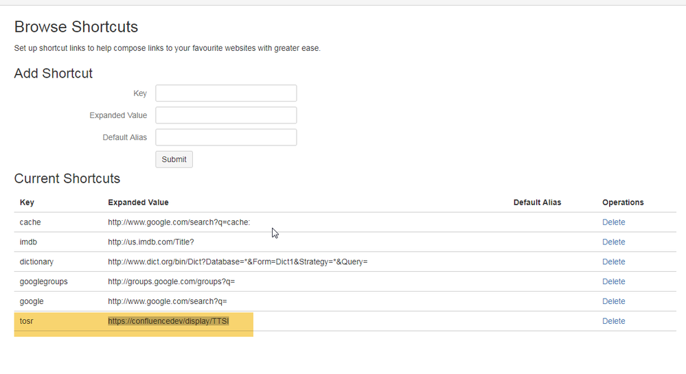This screenshot has width=686, height=374.
Task: Click the highlighted confluencedev URL text
Action: 168,321
